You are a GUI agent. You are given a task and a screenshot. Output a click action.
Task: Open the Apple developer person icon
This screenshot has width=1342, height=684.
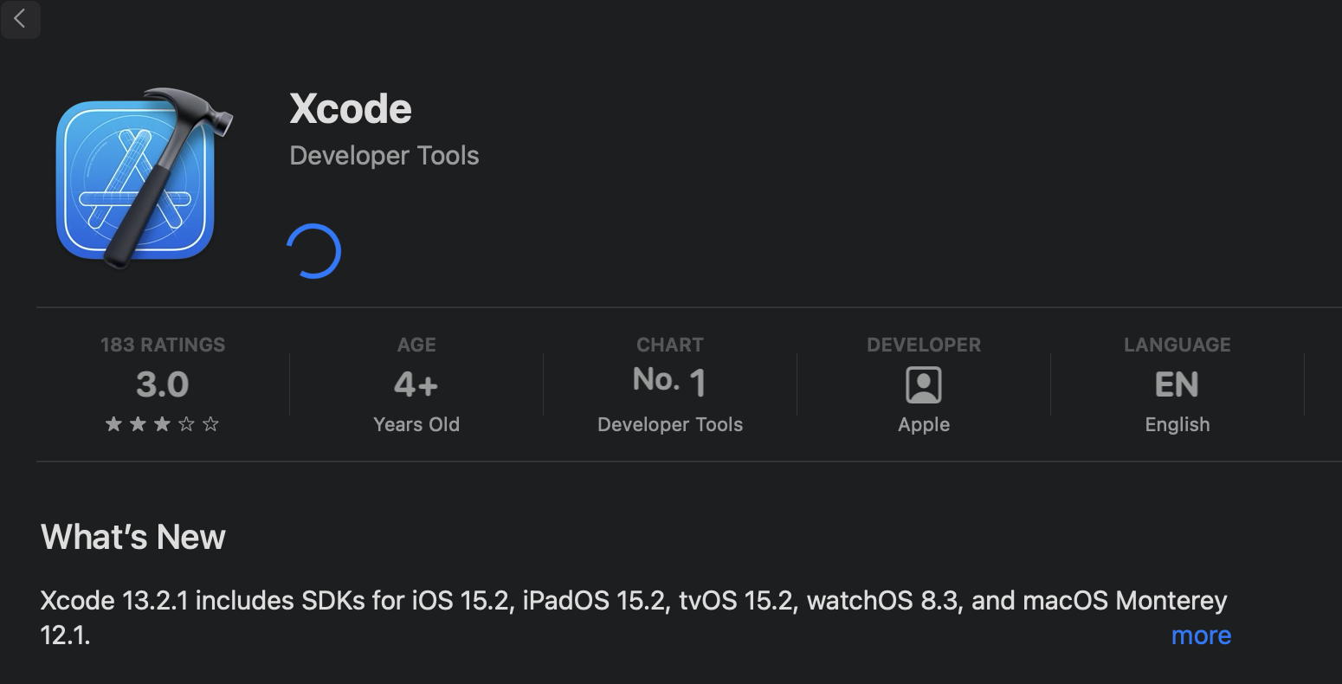924,385
